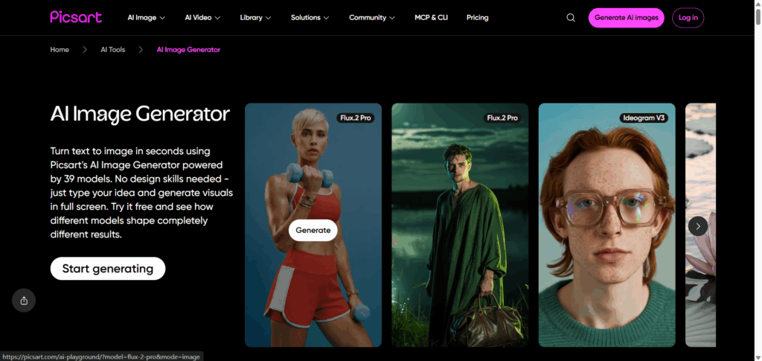Image resolution: width=762 pixels, height=361 pixels.
Task: Open the Pricing page
Action: 477,17
